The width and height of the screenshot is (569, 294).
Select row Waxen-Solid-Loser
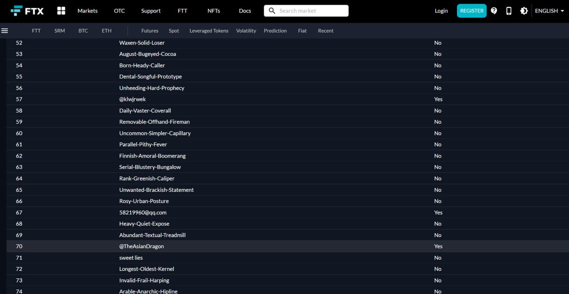pyautogui.click(x=288, y=43)
